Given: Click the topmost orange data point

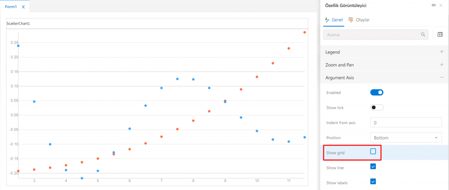Looking at the screenshot, I should coord(305,32).
